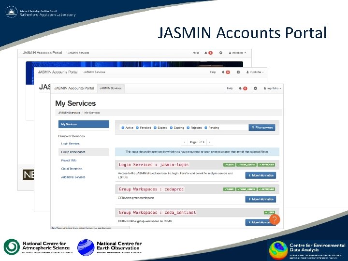
Task: Click More information for cedaproc workspace
Action: [x=261, y=199]
